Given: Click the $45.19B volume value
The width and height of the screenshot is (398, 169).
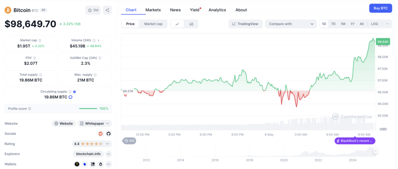Looking at the screenshot, I should pyautogui.click(x=77, y=46).
